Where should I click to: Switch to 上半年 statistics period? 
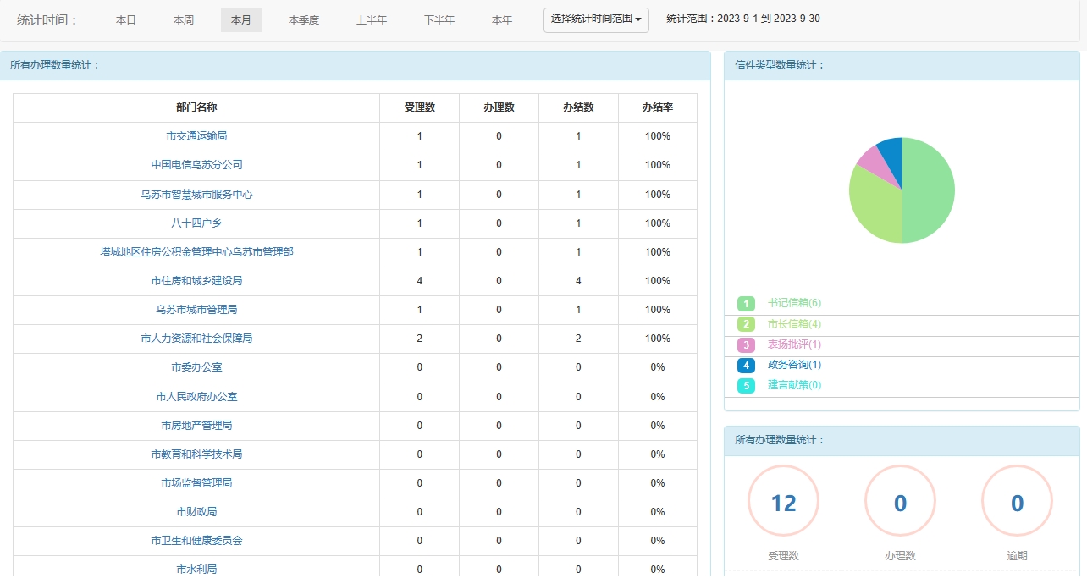372,20
